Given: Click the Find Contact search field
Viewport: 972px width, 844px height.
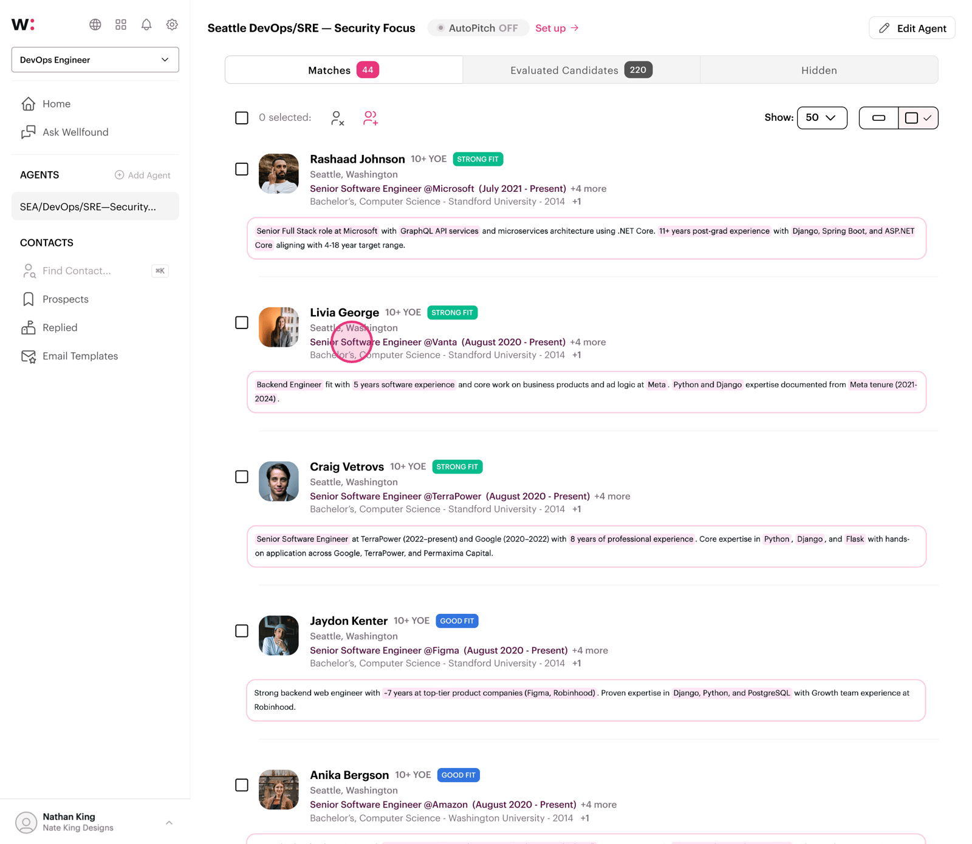Looking at the screenshot, I should coord(95,271).
